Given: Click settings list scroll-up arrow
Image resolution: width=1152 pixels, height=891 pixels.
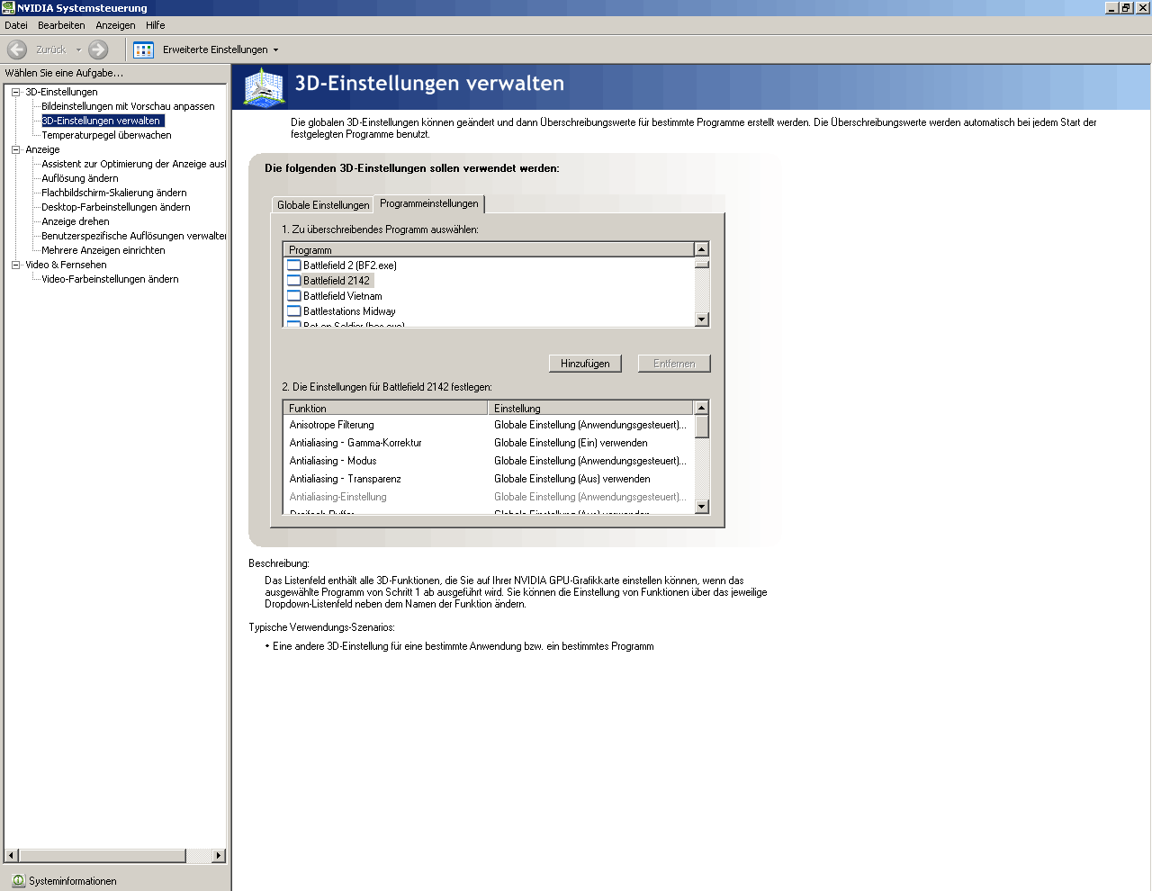Looking at the screenshot, I should point(702,408).
